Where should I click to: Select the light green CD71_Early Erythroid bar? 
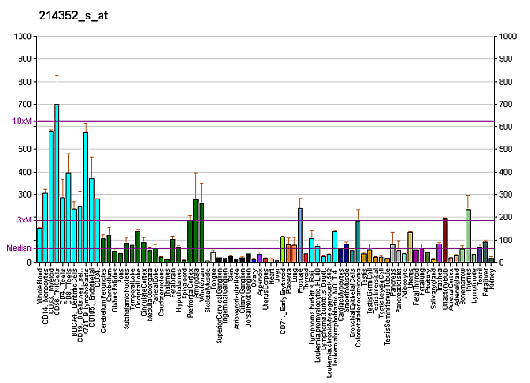coord(282,250)
